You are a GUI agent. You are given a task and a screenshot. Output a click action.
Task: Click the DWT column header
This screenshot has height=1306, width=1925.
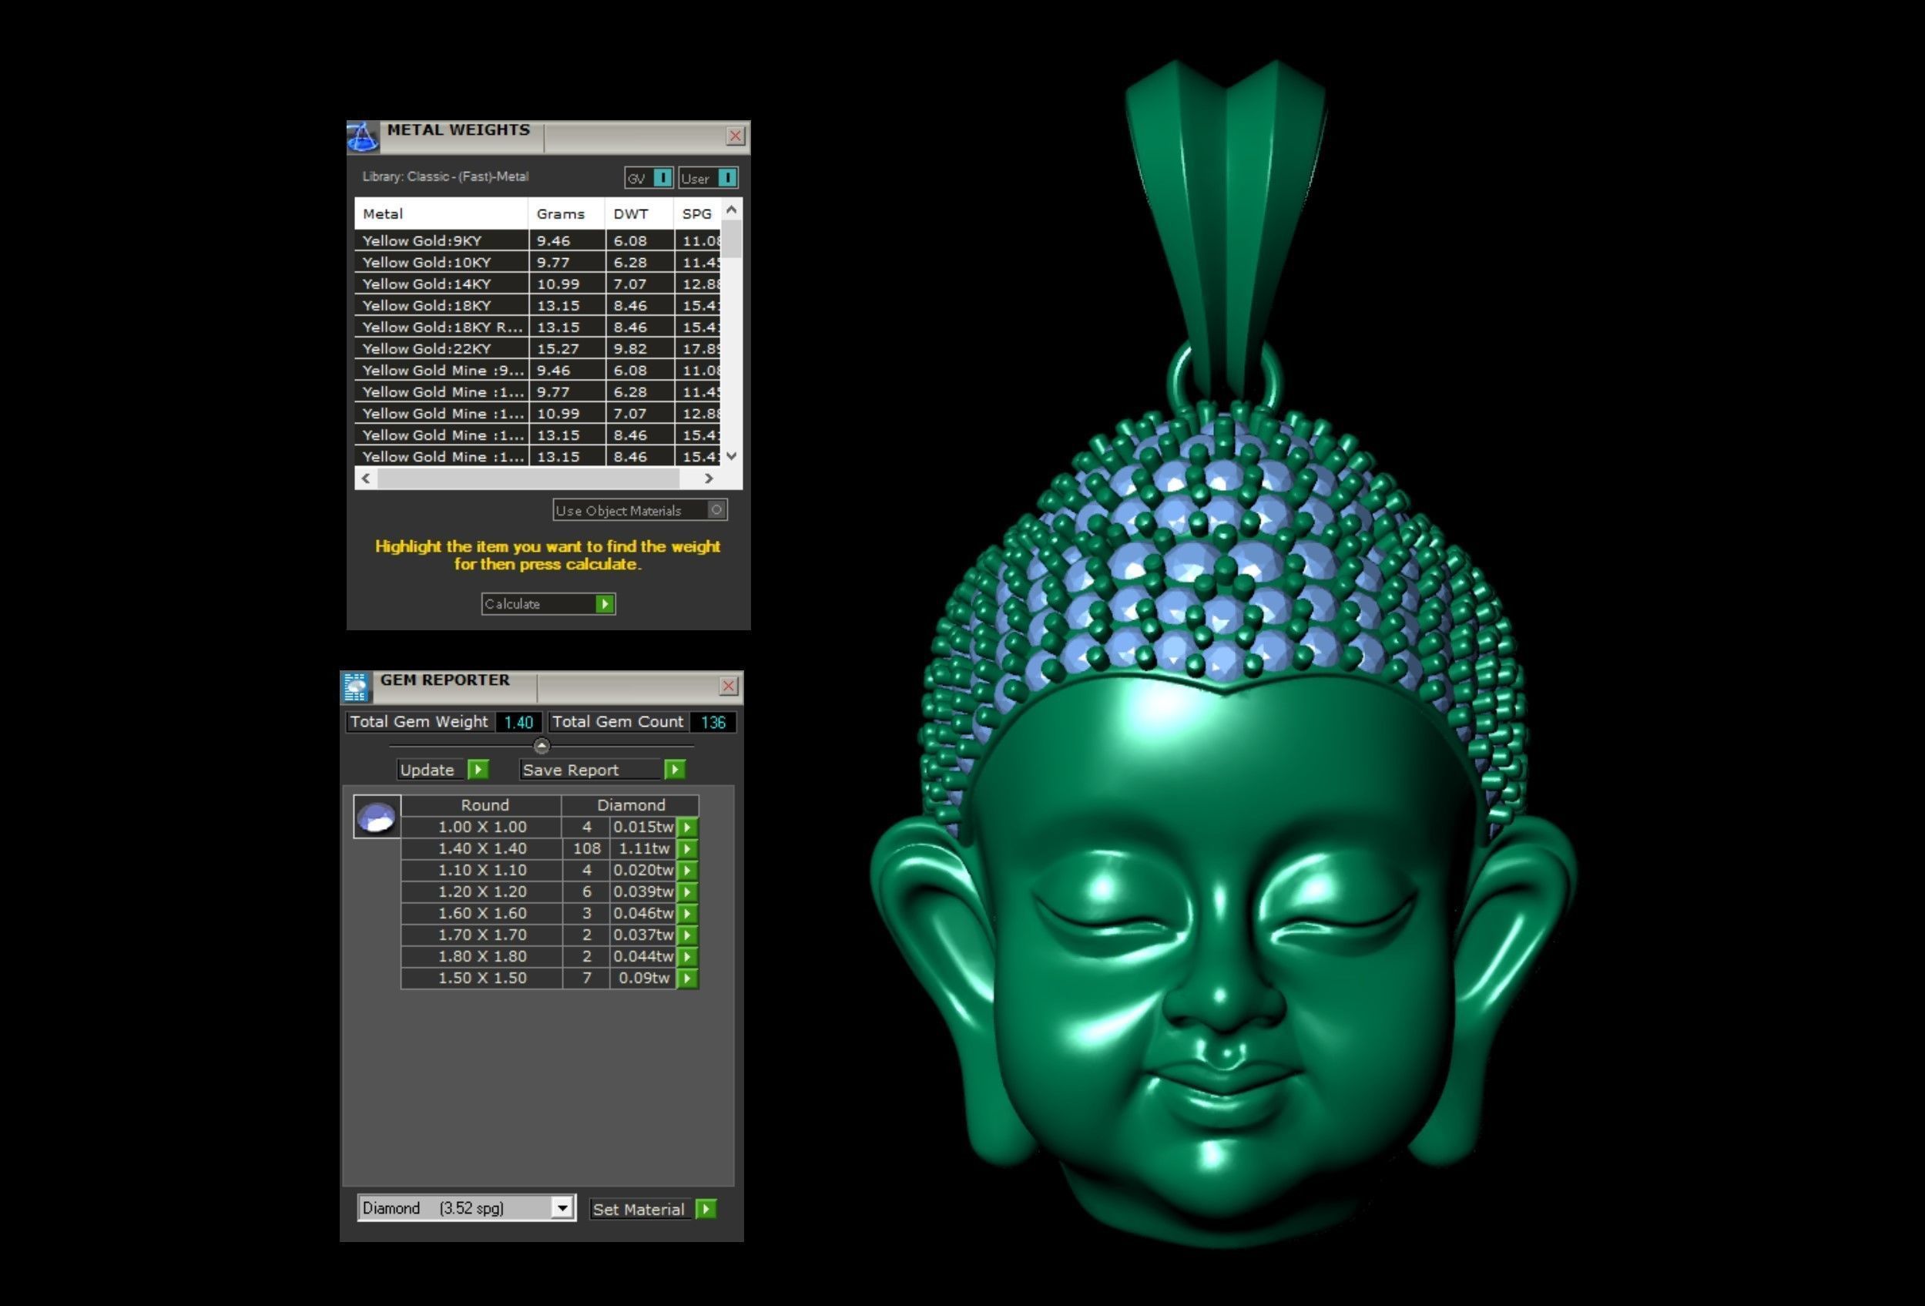tap(639, 213)
